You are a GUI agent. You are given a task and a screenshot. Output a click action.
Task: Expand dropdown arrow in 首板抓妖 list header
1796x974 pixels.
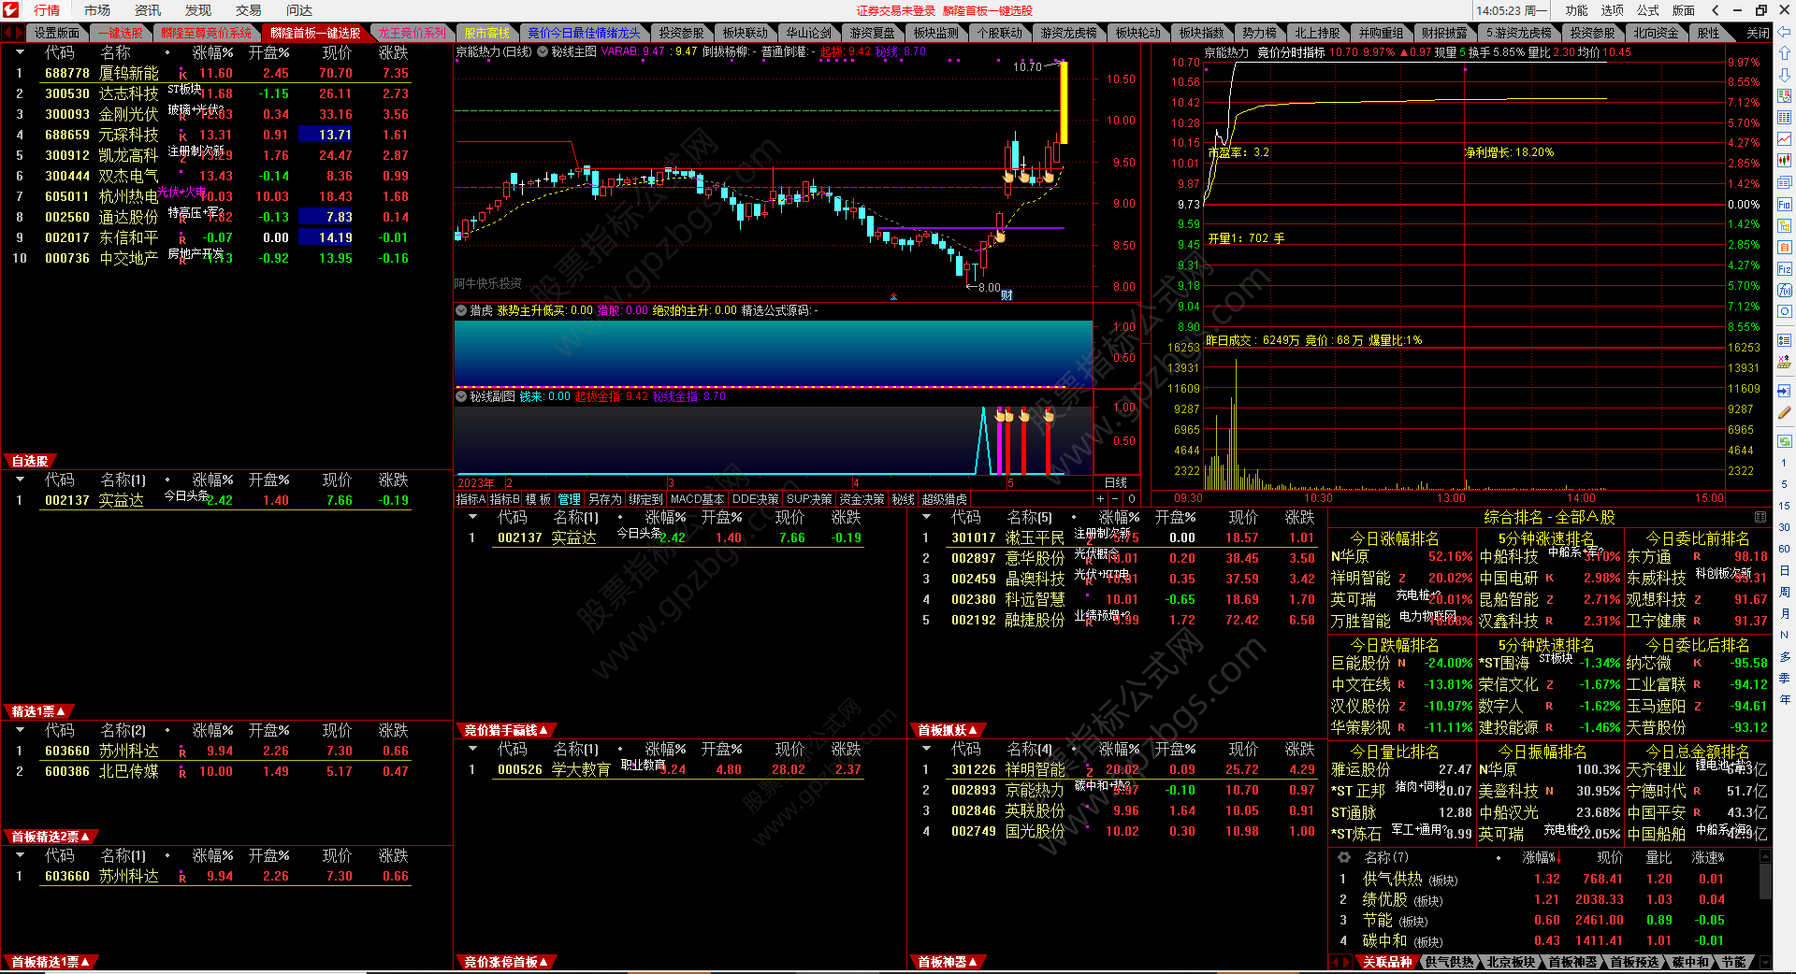click(926, 517)
